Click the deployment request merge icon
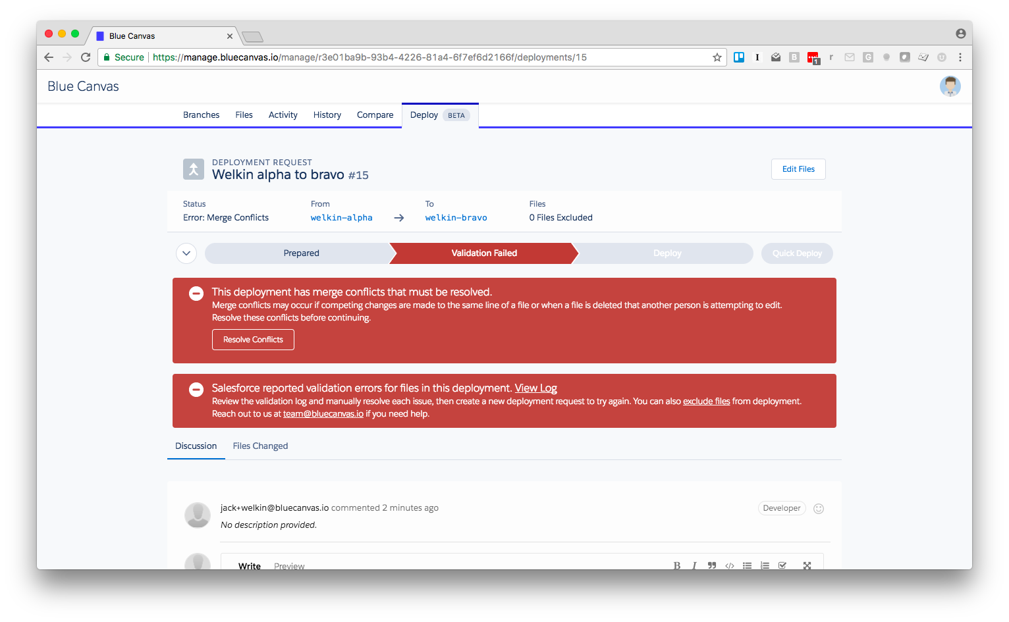 click(194, 169)
